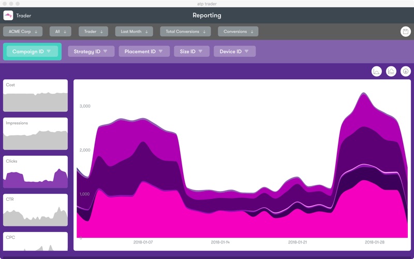Open the All filter dropdown
The image size is (414, 259).
[61, 32]
